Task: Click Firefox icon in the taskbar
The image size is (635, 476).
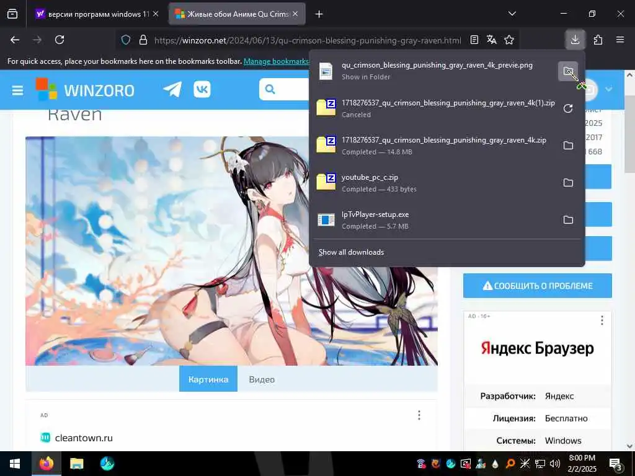Action: click(46, 464)
